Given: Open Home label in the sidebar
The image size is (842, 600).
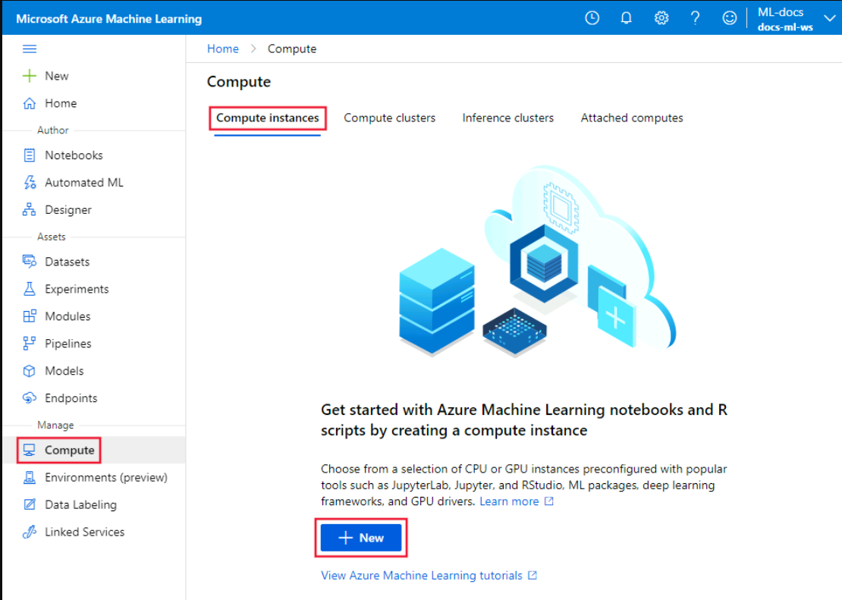Looking at the screenshot, I should click(61, 103).
